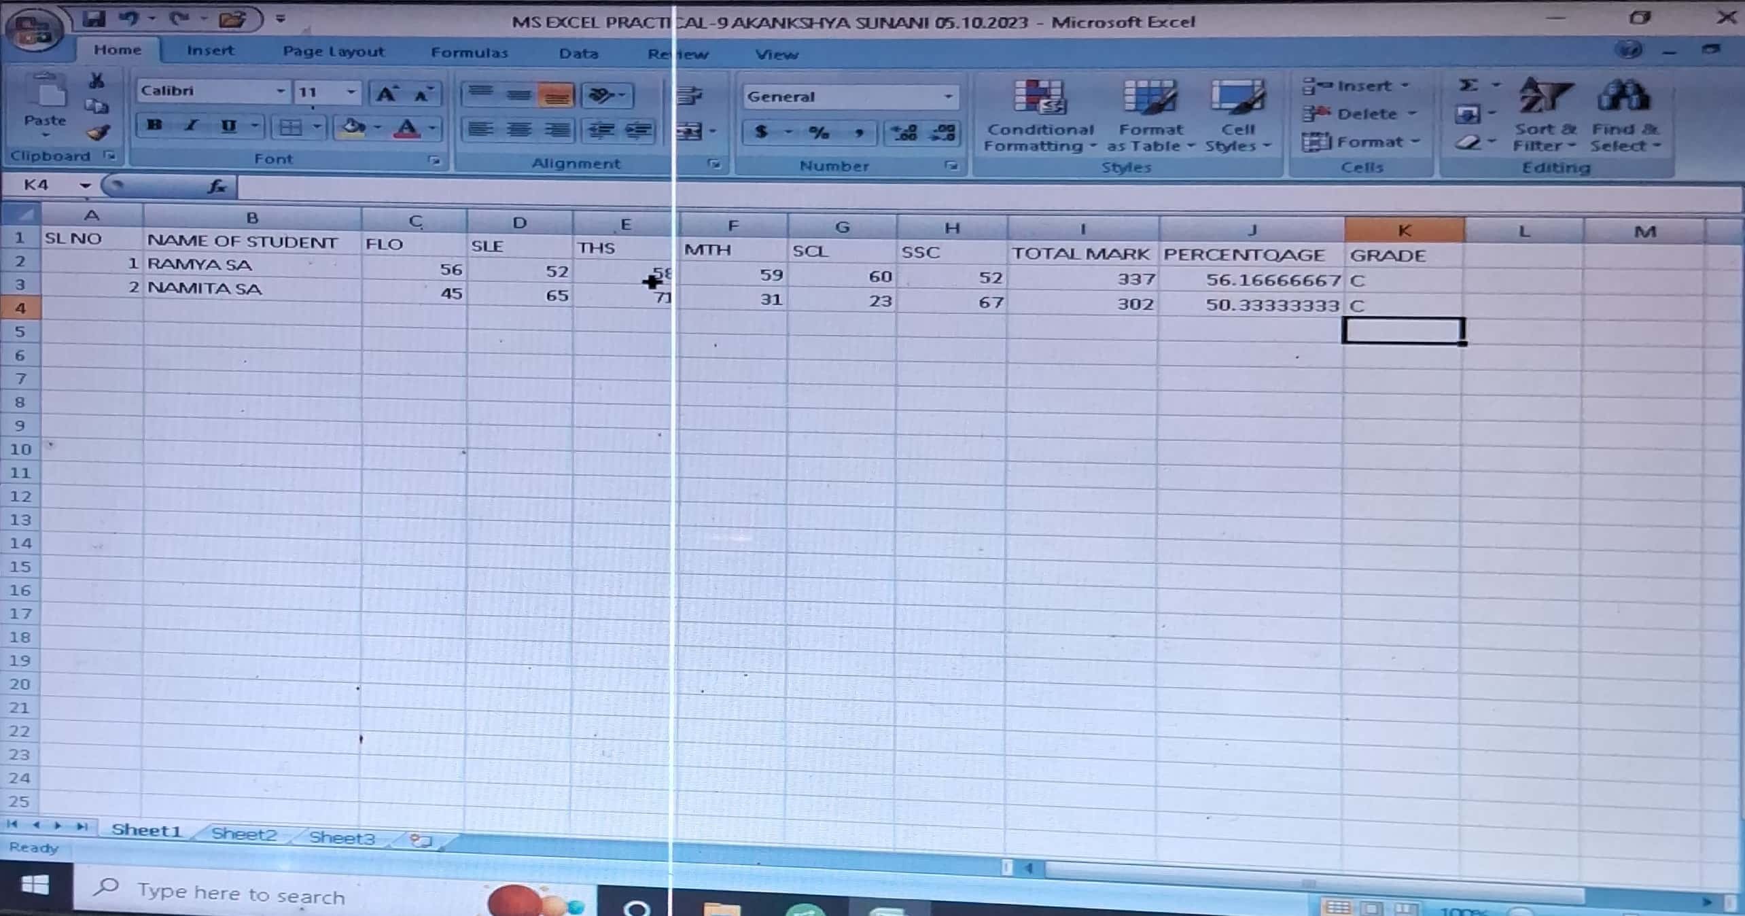Click the AutoSum sigma icon
This screenshot has width=1745, height=916.
tap(1468, 85)
